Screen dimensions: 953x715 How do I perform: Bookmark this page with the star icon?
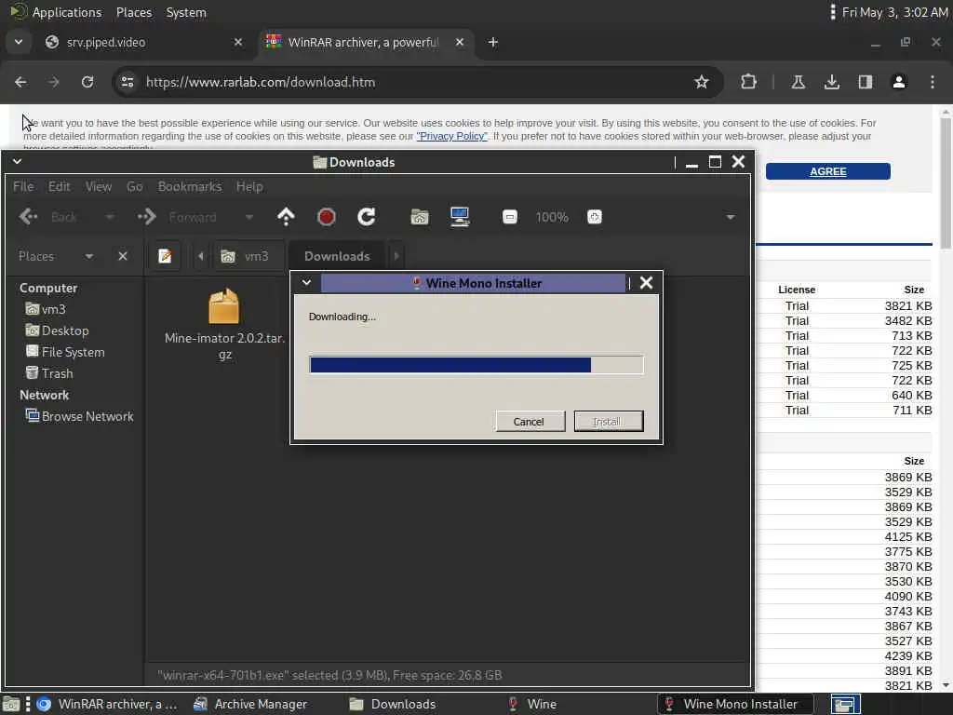pos(702,82)
